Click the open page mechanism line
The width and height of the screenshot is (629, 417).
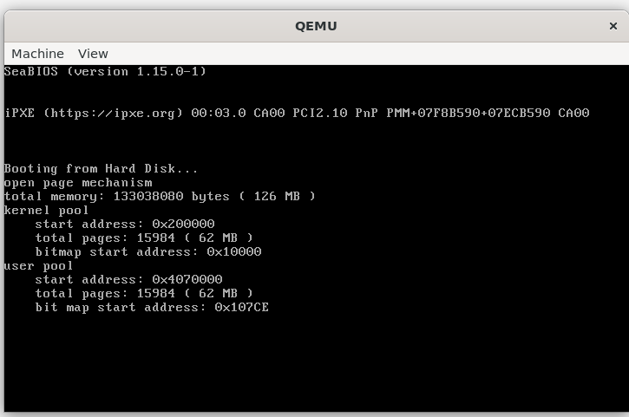78,183
